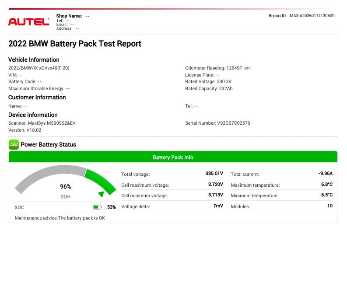Click the Report ID number

click(x=312, y=16)
